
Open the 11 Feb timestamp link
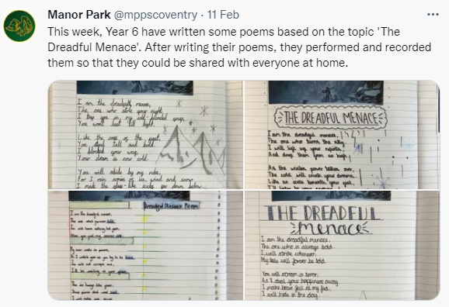[x=223, y=15]
